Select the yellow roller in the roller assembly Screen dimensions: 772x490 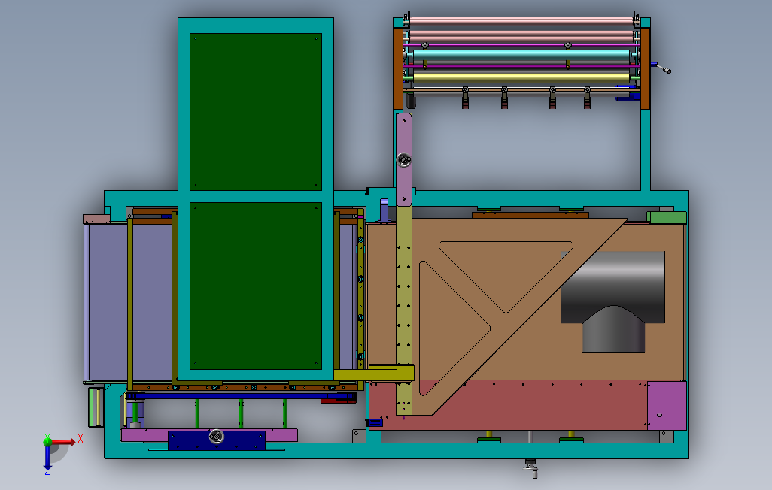(x=521, y=77)
